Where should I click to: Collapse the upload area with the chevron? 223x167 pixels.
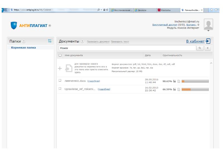click(x=211, y=63)
